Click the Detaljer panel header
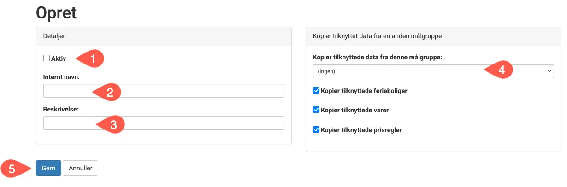The width and height of the screenshot is (567, 187). (x=164, y=36)
